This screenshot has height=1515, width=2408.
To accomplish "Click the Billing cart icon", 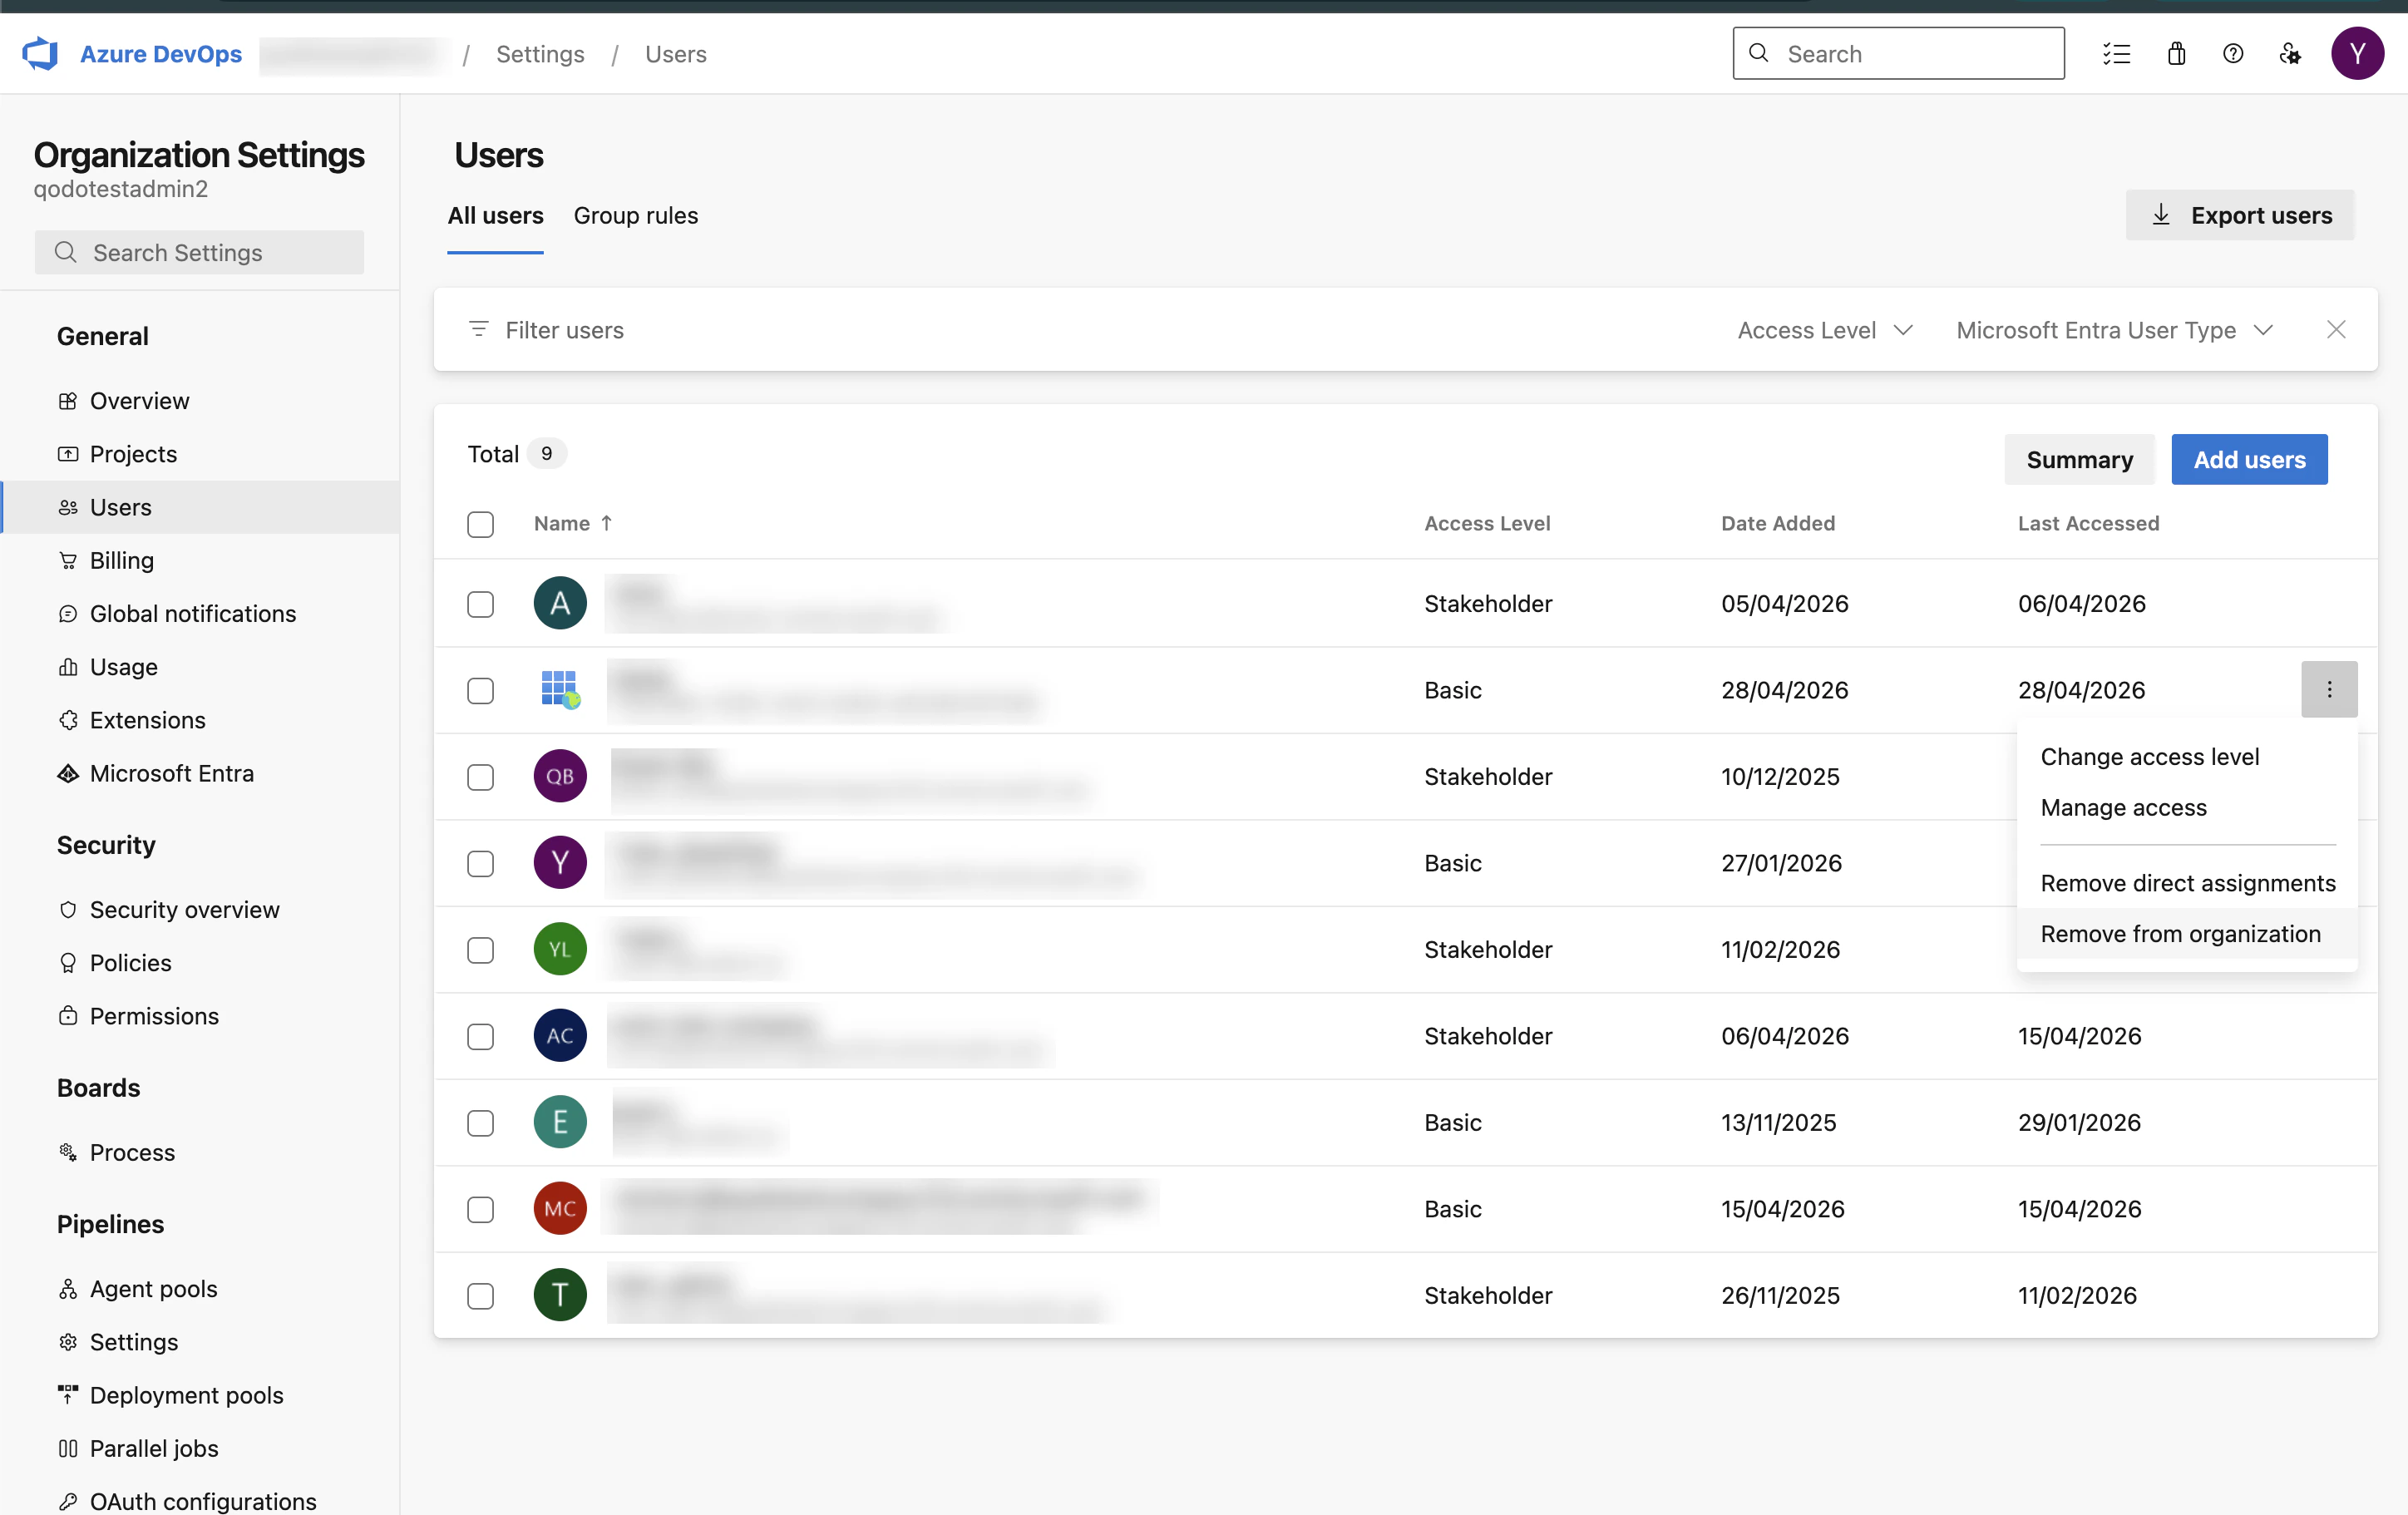I will coord(68,560).
